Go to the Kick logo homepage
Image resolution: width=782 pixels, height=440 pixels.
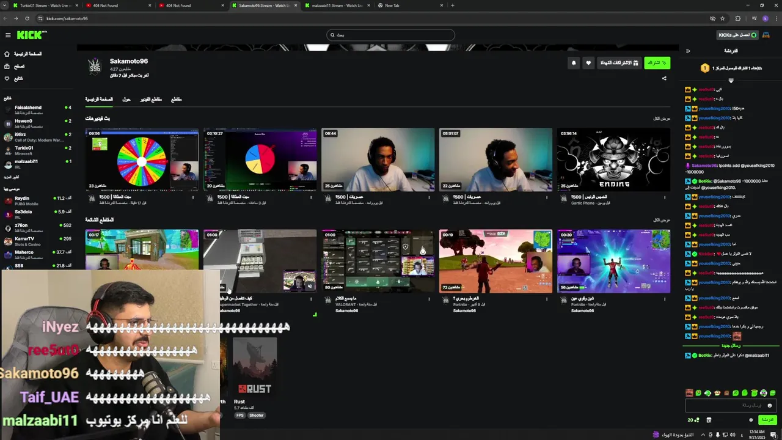(x=31, y=35)
